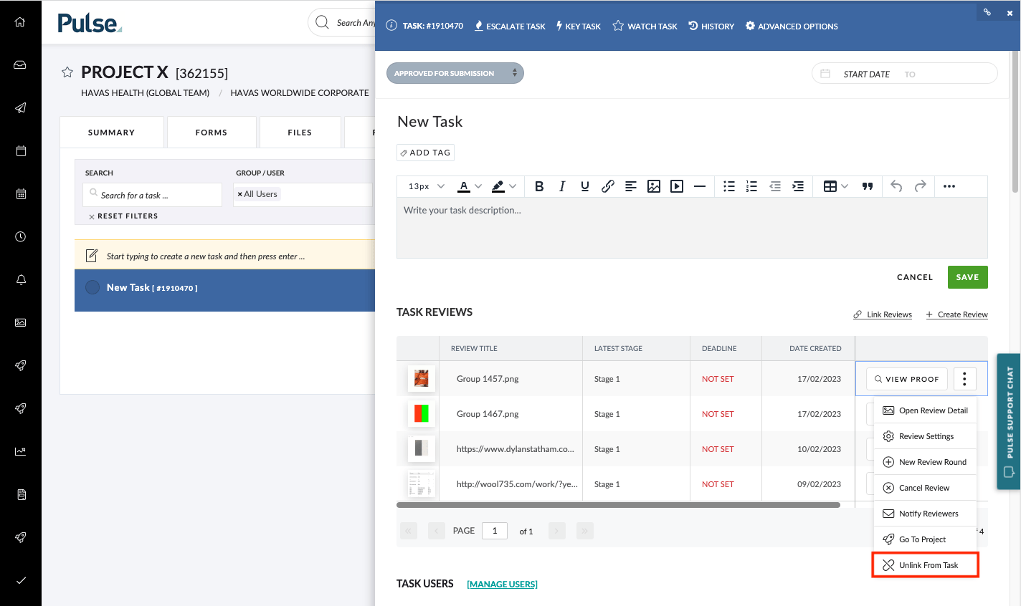
Task: Apply numbered list formatting
Action: 751,186
